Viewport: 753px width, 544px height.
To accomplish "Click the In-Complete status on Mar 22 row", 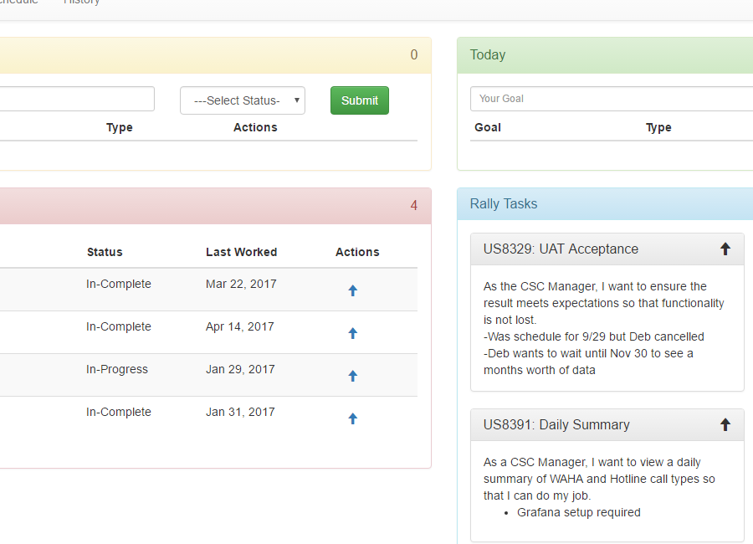I will click(118, 284).
